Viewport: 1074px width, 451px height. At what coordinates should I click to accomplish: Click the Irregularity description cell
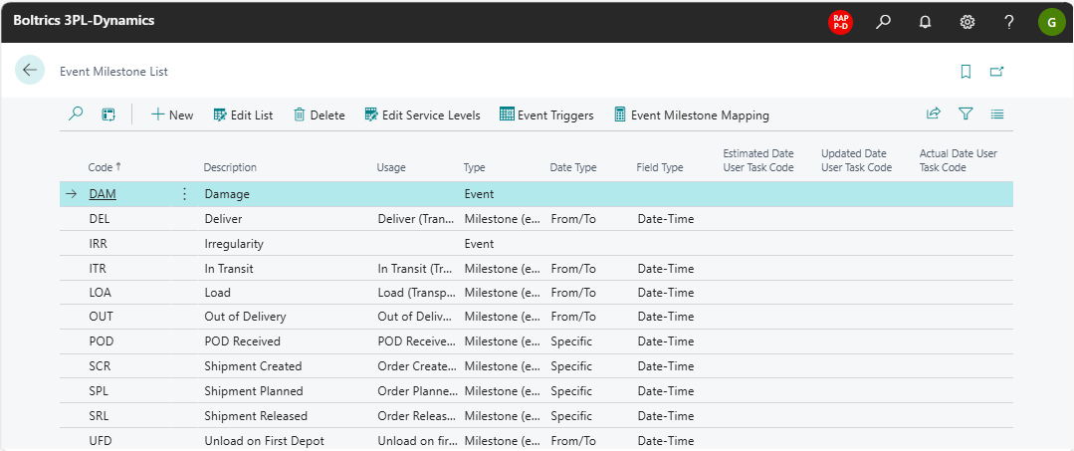pyautogui.click(x=234, y=243)
